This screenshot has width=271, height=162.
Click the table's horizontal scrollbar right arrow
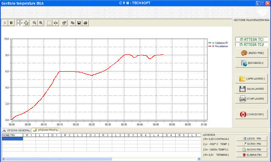coord(199,159)
